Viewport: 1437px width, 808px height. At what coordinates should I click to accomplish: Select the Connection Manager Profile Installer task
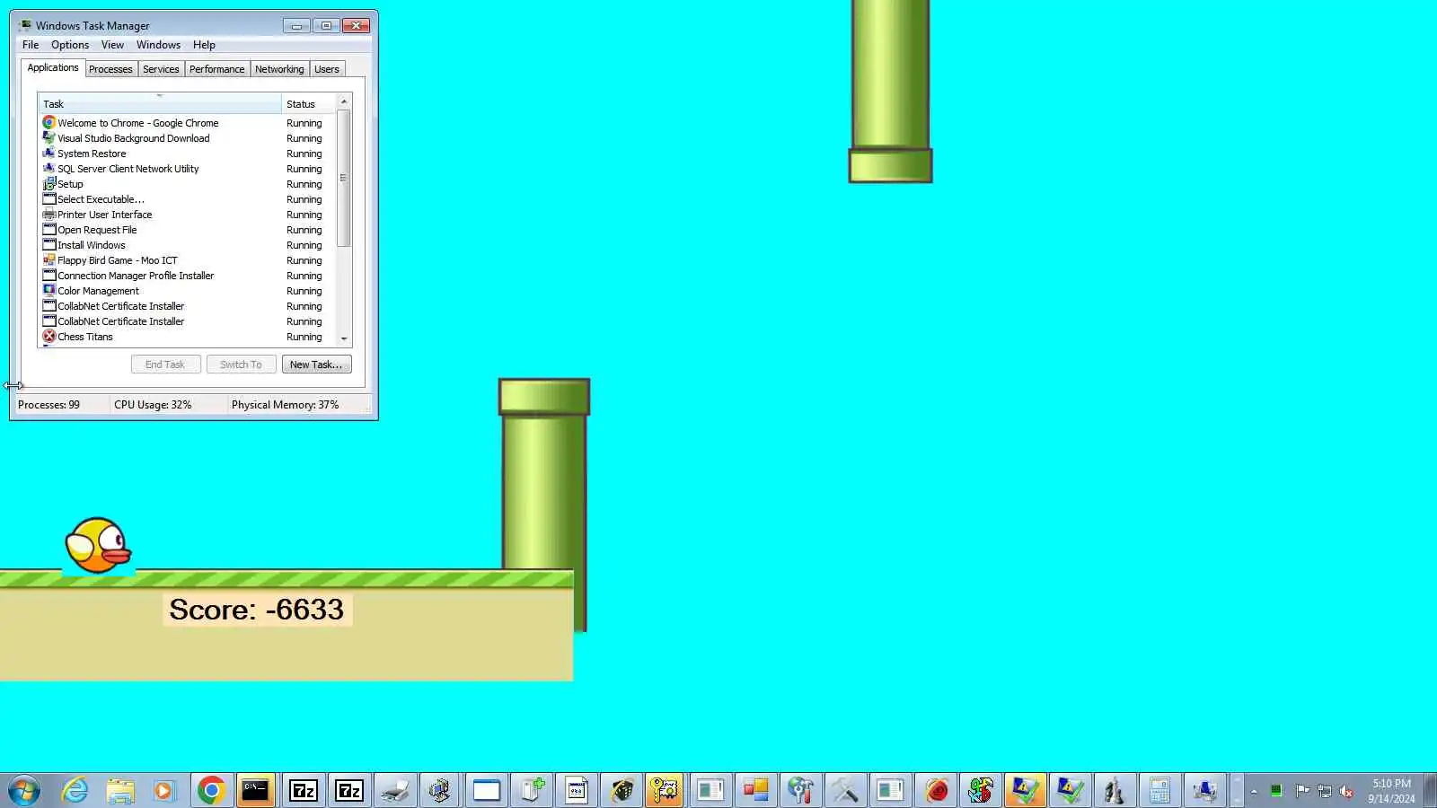tap(187, 276)
